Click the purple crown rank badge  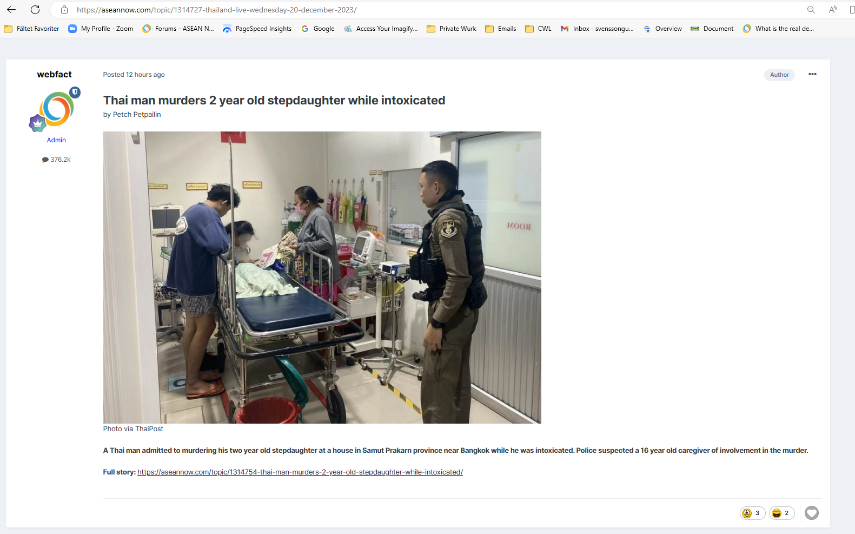[37, 123]
